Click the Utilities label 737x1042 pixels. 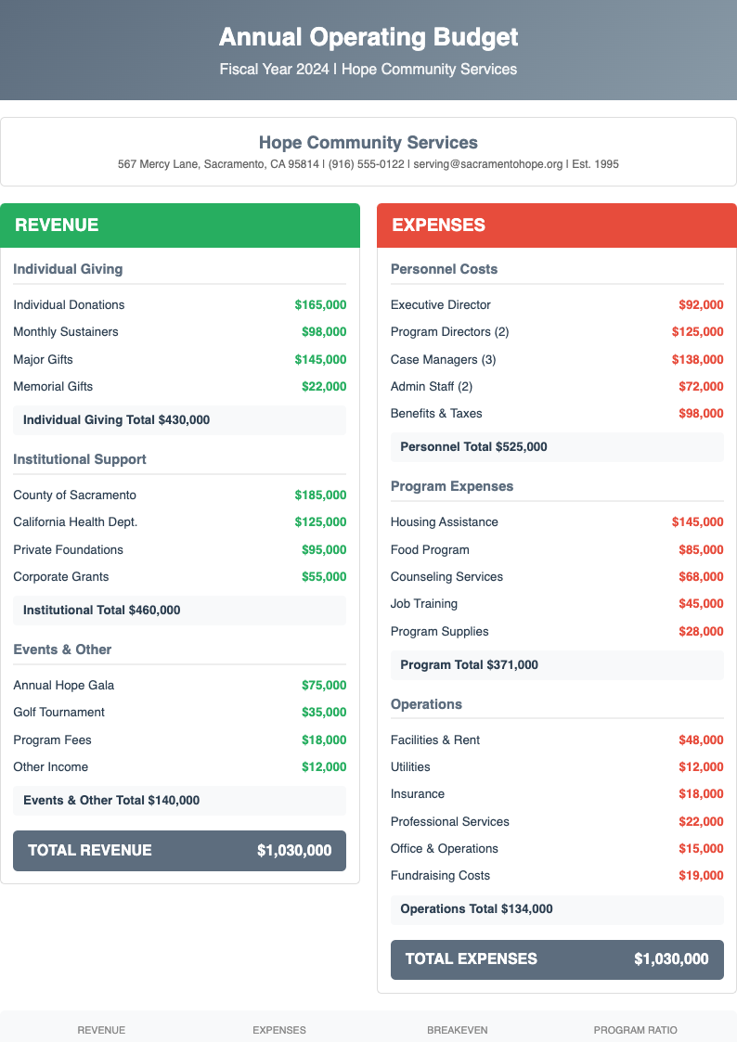pyautogui.click(x=410, y=766)
